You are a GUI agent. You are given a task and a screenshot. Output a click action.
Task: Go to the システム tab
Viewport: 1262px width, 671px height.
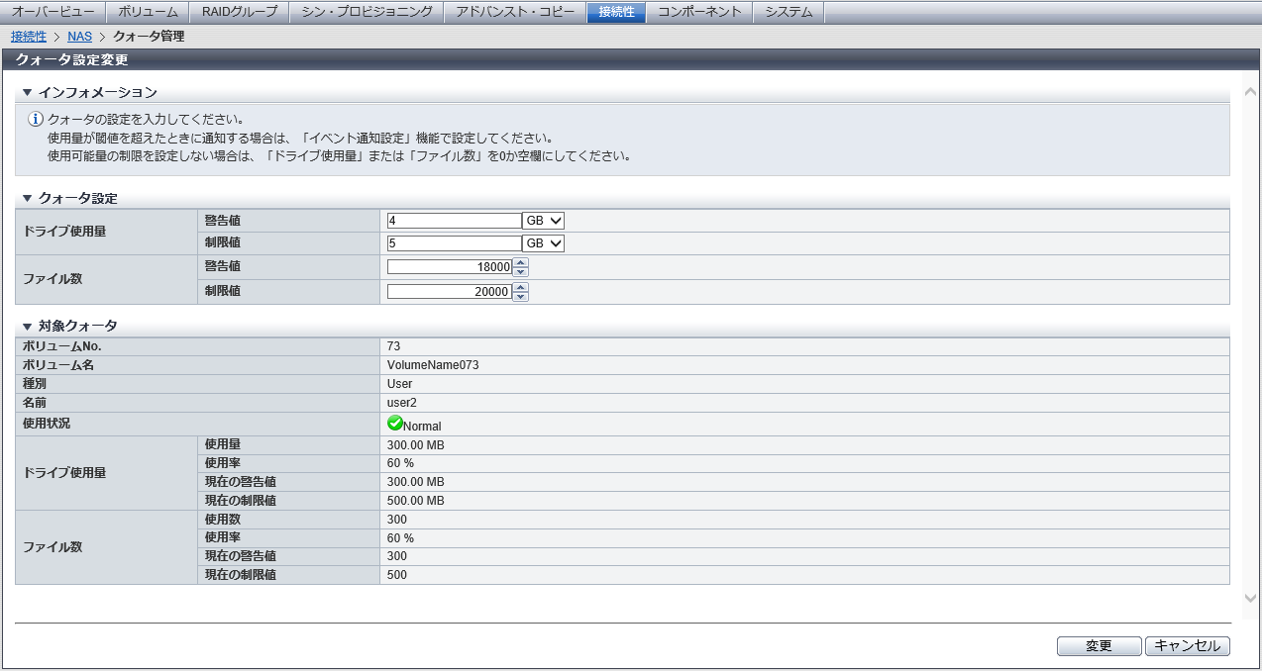click(x=789, y=12)
